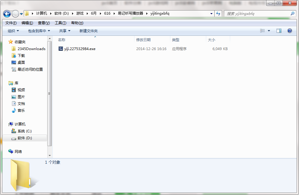Open the 文档 library
This screenshot has width=299, height=195.
coord(21,103)
